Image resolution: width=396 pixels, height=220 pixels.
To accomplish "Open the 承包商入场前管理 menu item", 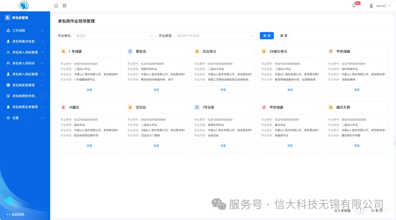I will [25, 52].
